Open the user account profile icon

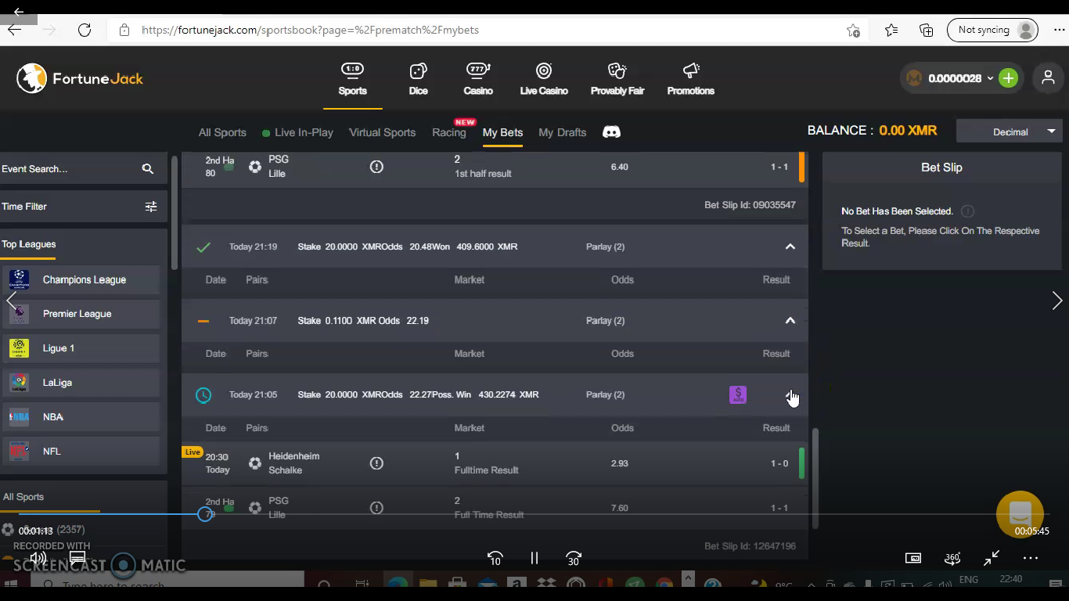point(1048,78)
